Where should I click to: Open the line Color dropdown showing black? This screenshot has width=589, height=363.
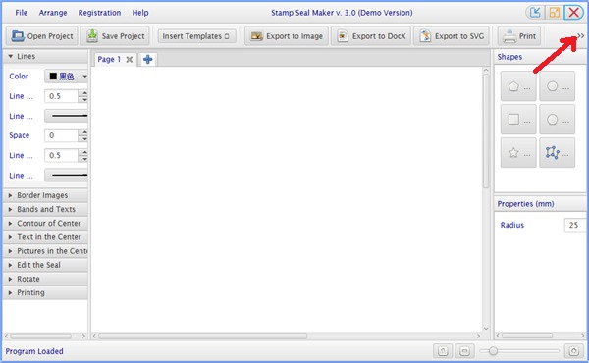coord(67,77)
